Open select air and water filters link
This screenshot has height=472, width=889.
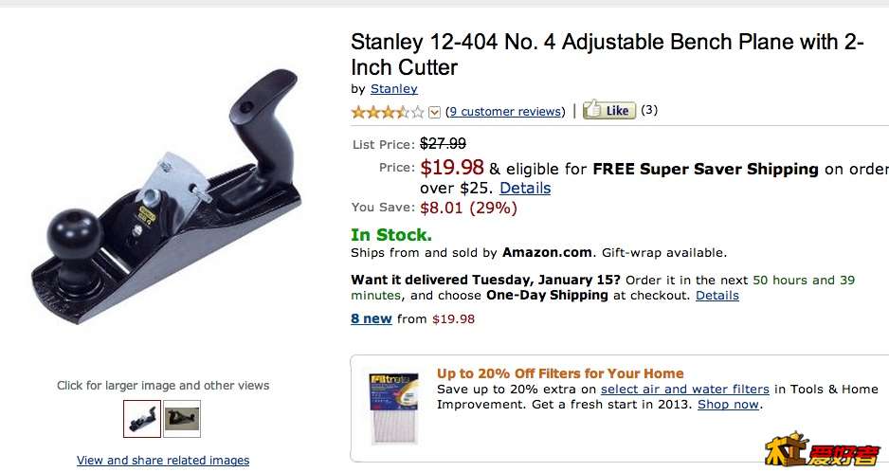pyautogui.click(x=684, y=389)
